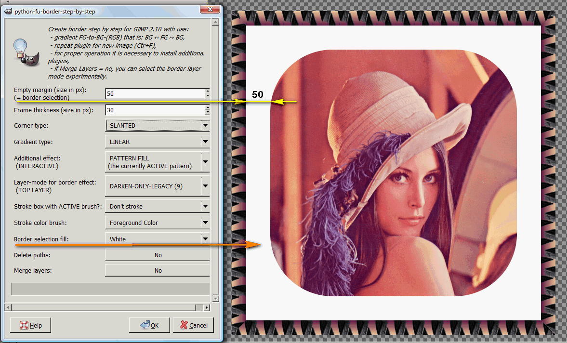Open the Stroke color brush dropdown

(158, 223)
